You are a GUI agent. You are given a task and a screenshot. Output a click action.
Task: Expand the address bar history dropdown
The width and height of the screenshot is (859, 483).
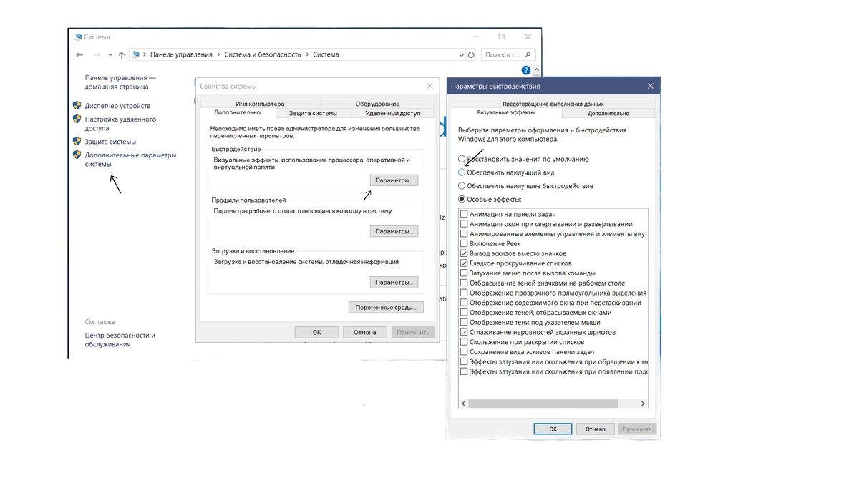460,54
